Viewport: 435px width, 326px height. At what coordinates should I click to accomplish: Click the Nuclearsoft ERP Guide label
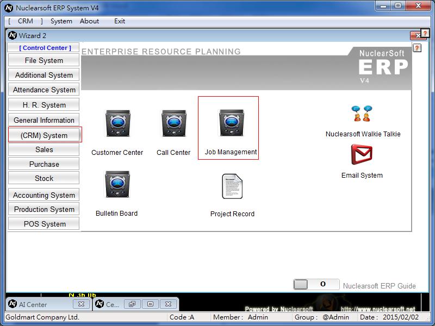[379, 286]
